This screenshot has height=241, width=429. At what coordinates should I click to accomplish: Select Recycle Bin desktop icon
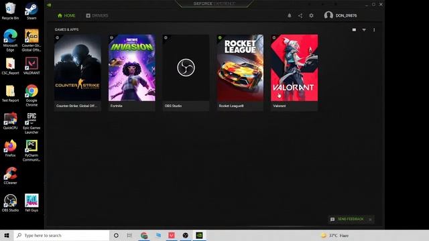point(11,11)
